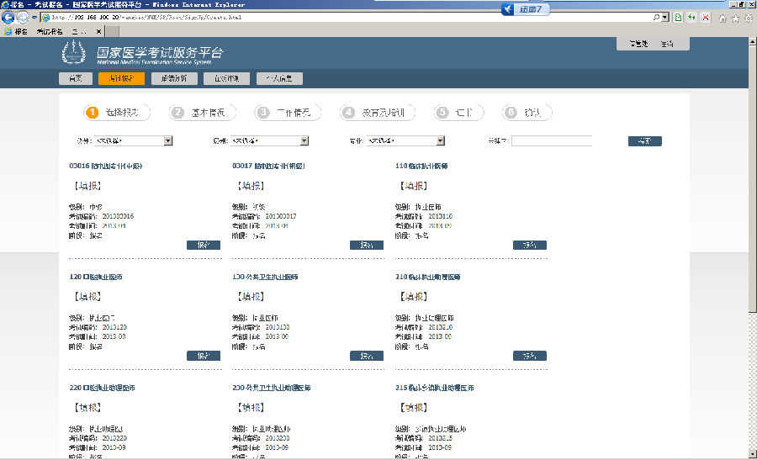The height and width of the screenshot is (460, 757).
Task: Open exam title 210 临床执业助理医师
Action: (x=428, y=277)
